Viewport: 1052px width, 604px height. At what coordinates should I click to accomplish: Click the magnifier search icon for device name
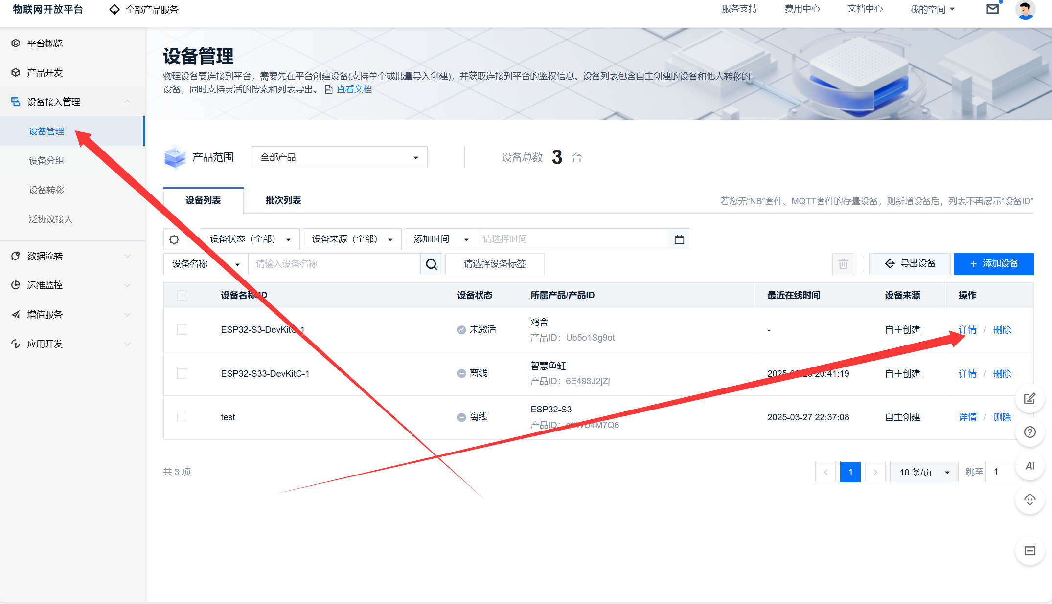[431, 264]
